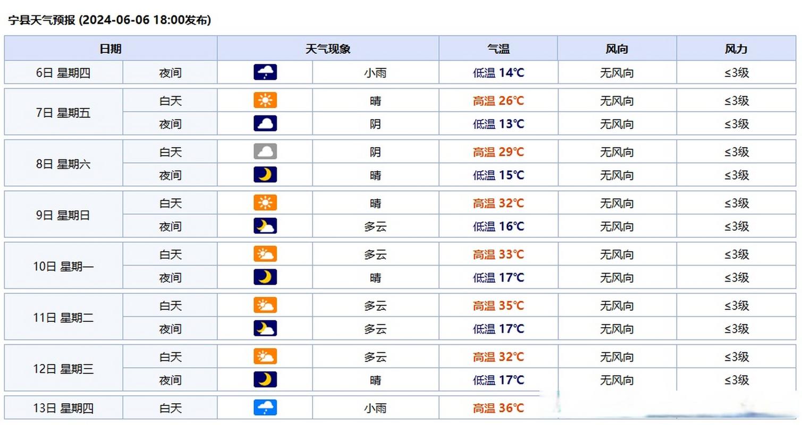
Task: Click the 高温 35℃ temperature cell
Action: pyautogui.click(x=499, y=305)
